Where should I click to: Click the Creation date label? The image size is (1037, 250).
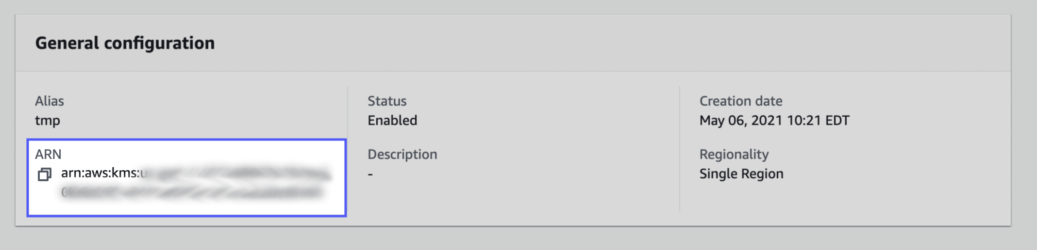(x=741, y=101)
